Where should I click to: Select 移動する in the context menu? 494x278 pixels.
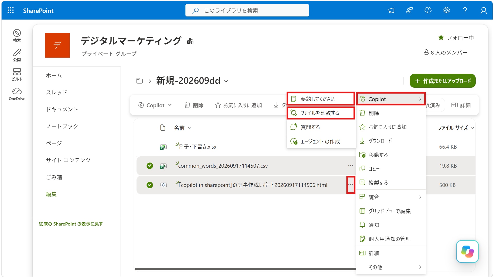point(391,155)
